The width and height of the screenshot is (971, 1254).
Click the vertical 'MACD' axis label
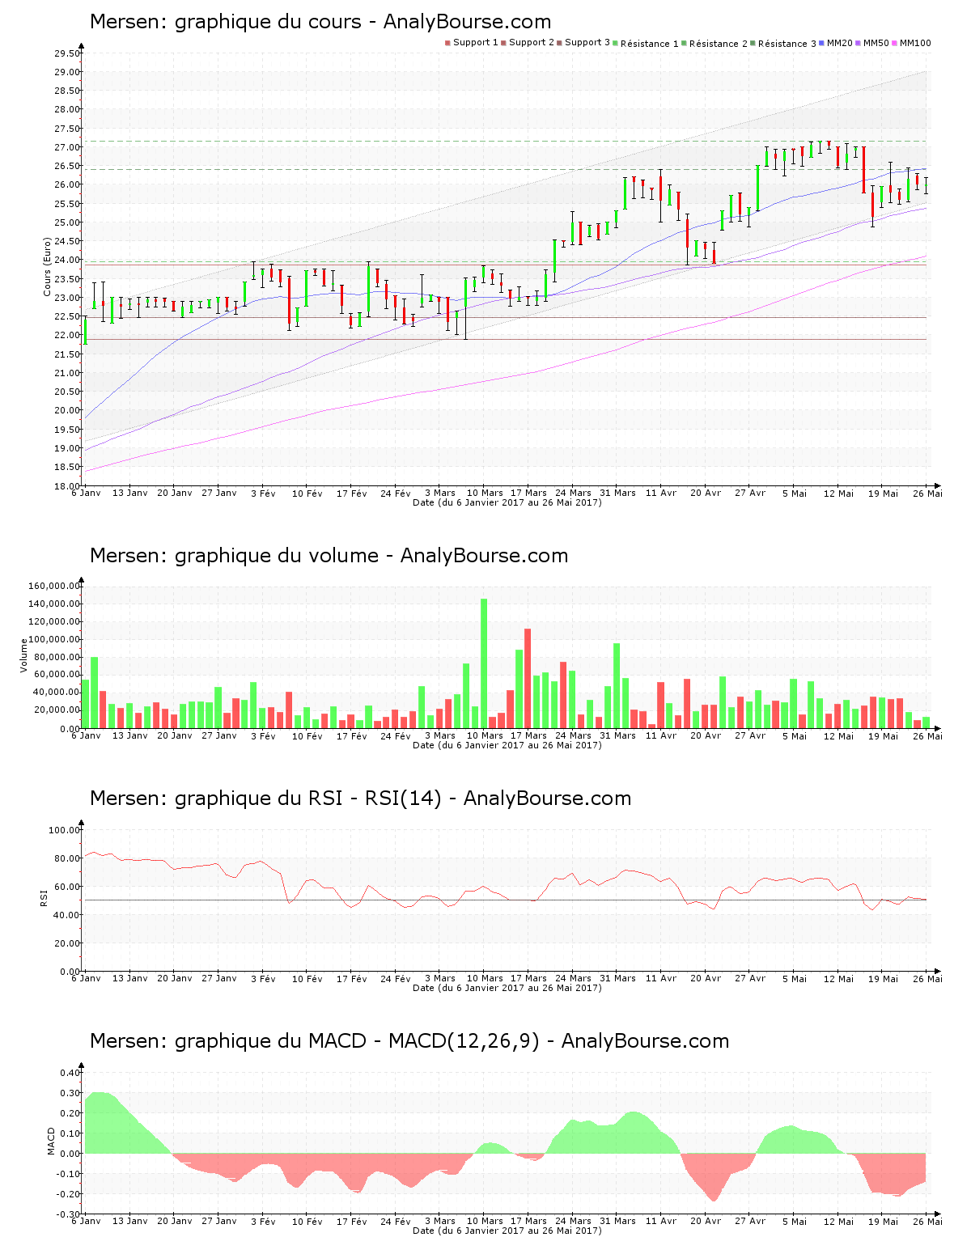click(x=51, y=1141)
